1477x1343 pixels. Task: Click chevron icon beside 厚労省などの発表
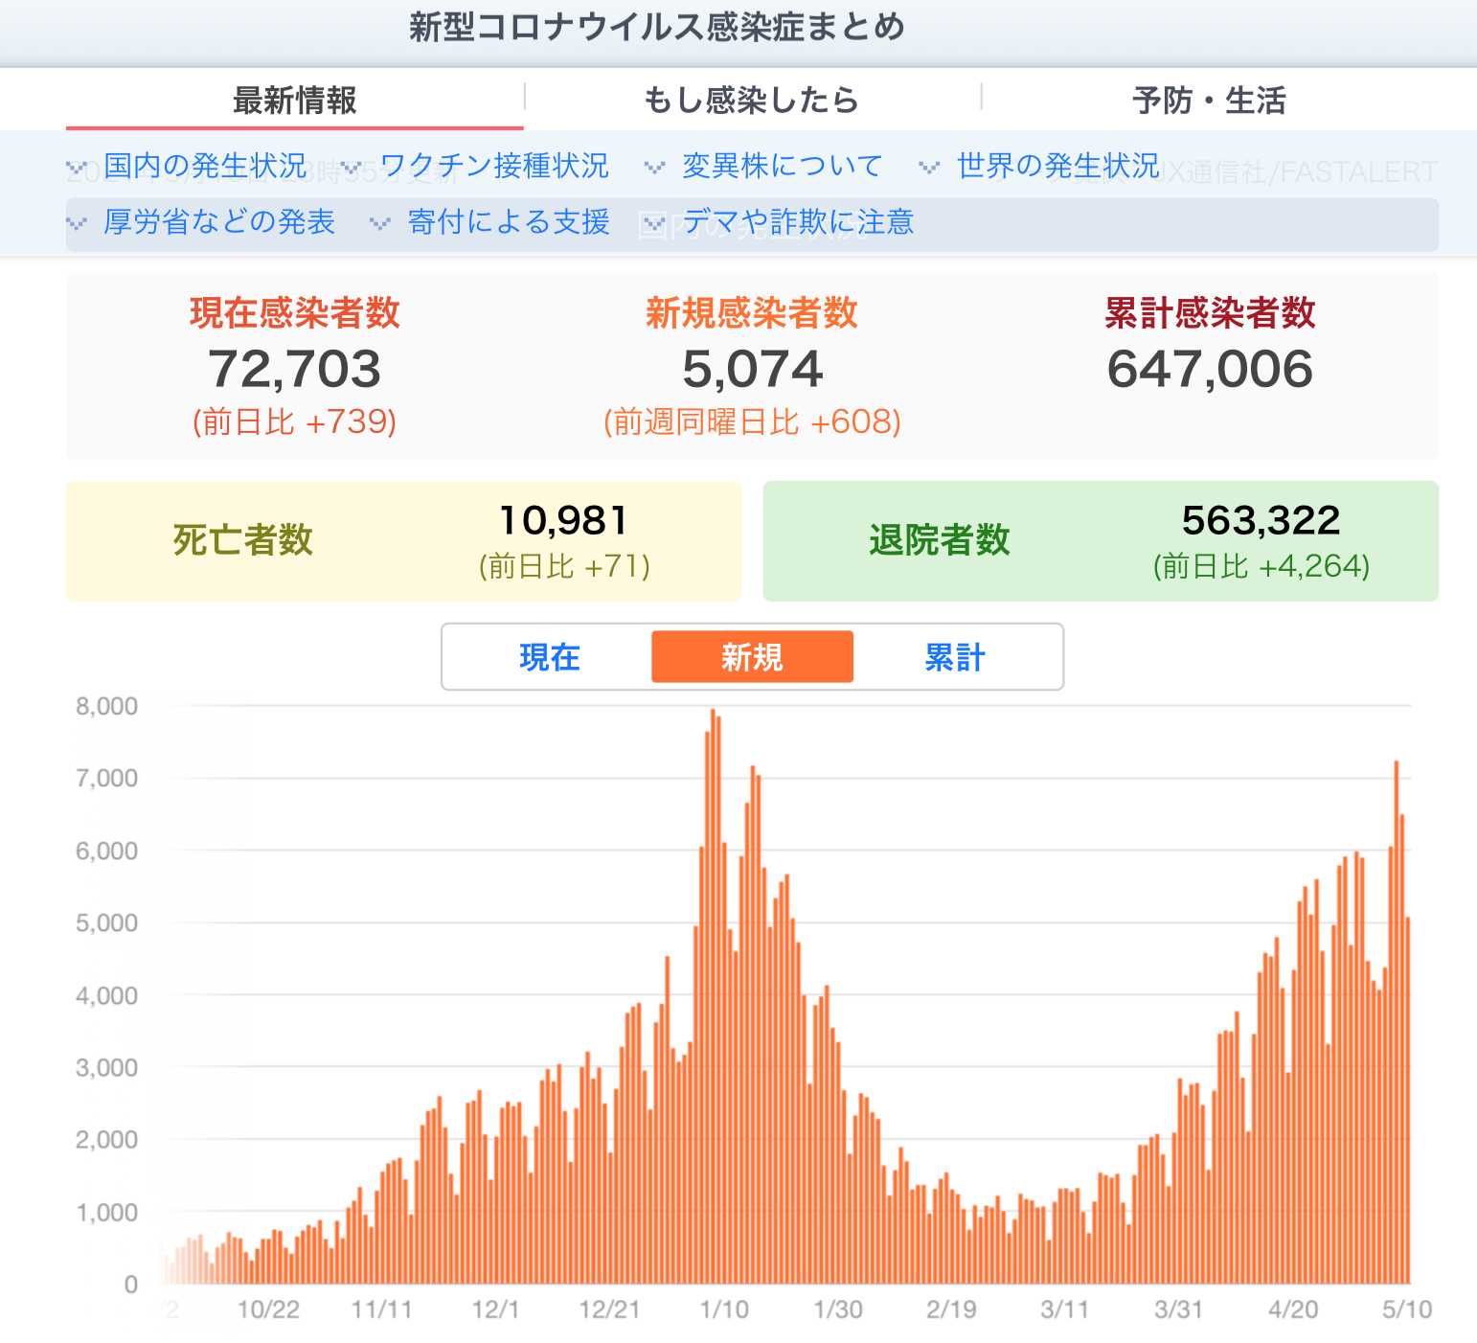77,224
